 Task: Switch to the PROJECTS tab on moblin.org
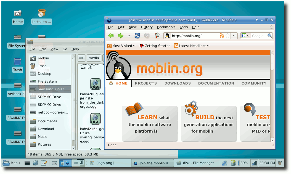(146, 83)
